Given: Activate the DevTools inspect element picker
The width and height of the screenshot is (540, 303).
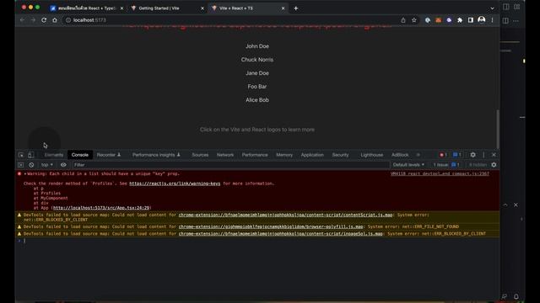Looking at the screenshot, I should pos(21,155).
